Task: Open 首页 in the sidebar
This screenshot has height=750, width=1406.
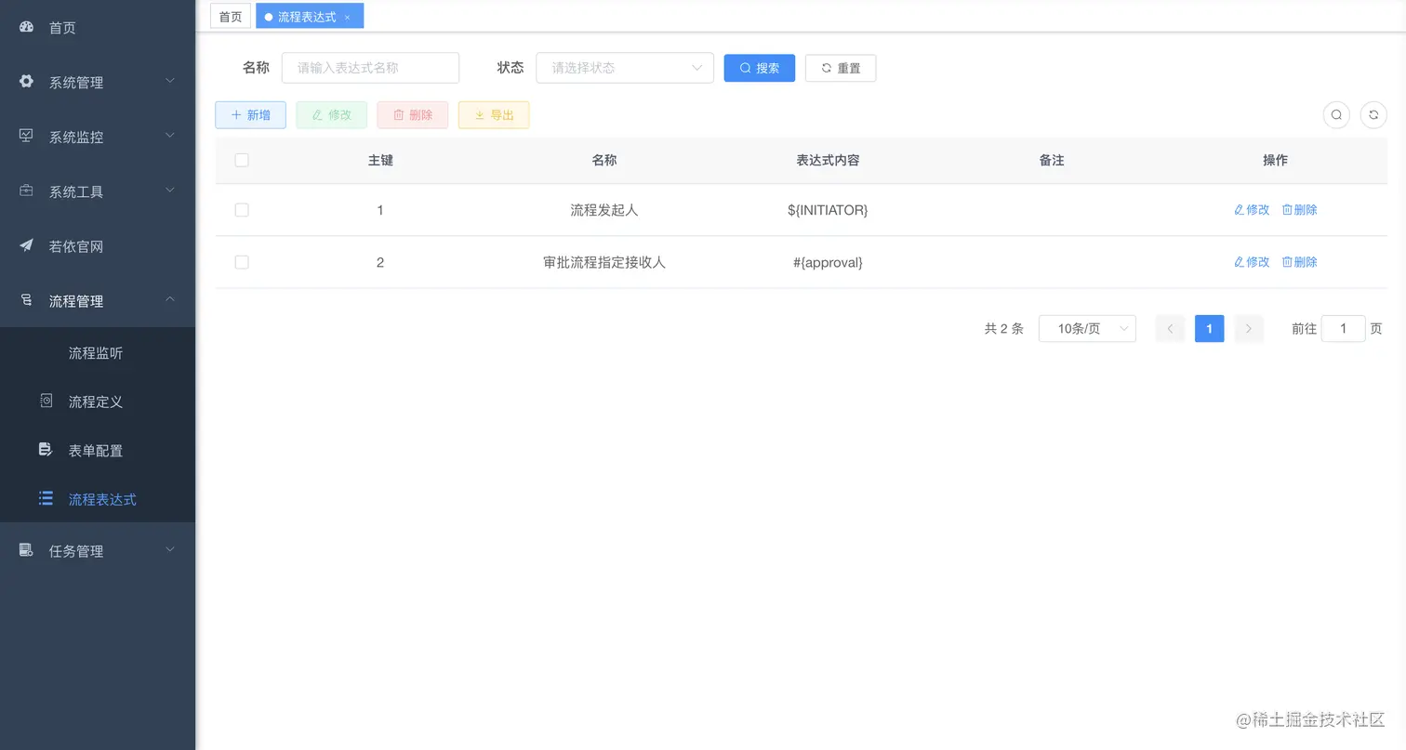Action: point(98,27)
